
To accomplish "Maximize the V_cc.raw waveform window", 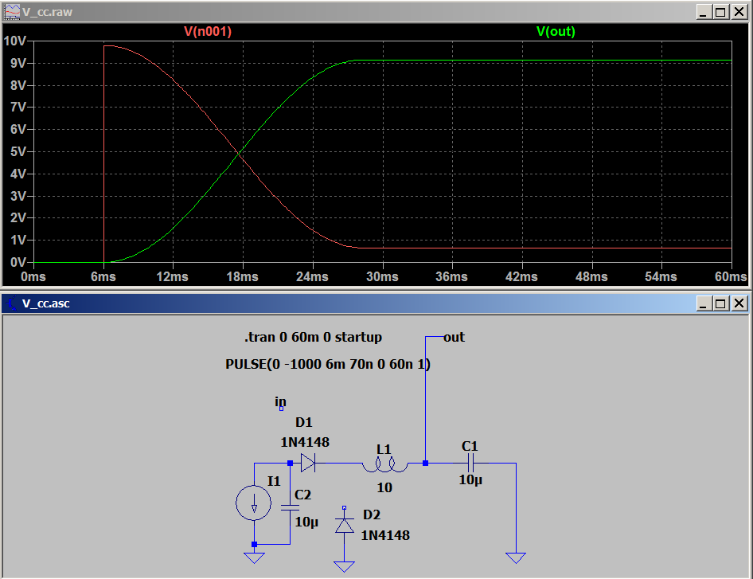I will pyautogui.click(x=720, y=12).
